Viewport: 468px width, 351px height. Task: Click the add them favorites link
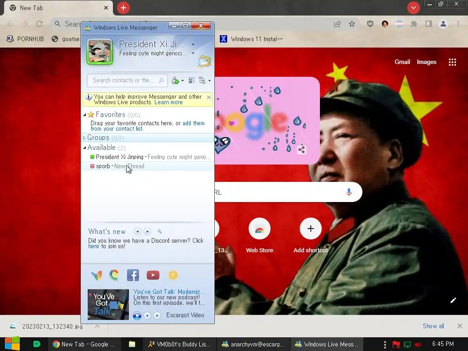tap(193, 123)
